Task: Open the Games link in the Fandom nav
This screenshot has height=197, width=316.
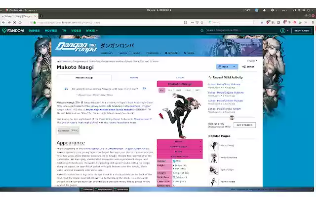Action: (x=34, y=31)
